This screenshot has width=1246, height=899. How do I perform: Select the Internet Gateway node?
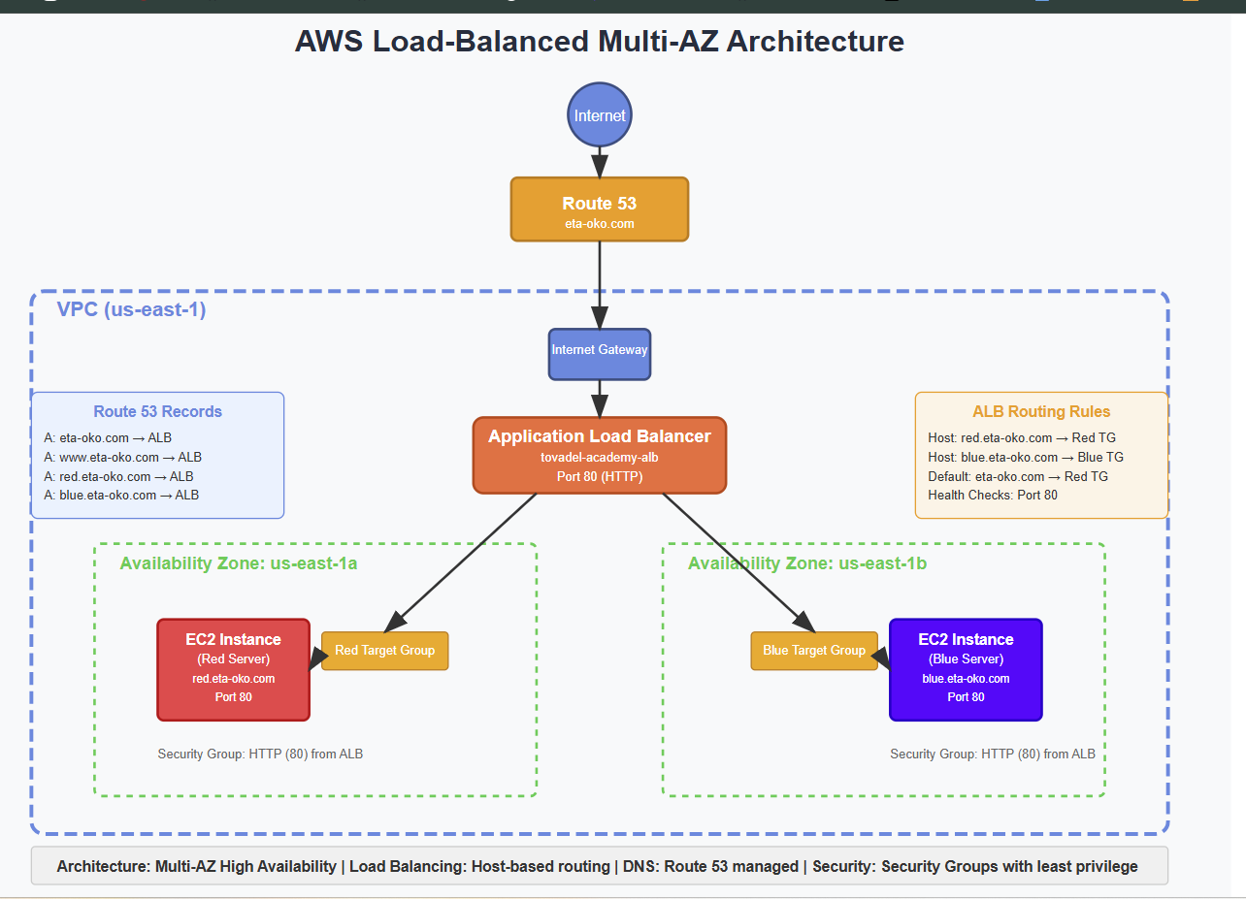[x=599, y=354]
